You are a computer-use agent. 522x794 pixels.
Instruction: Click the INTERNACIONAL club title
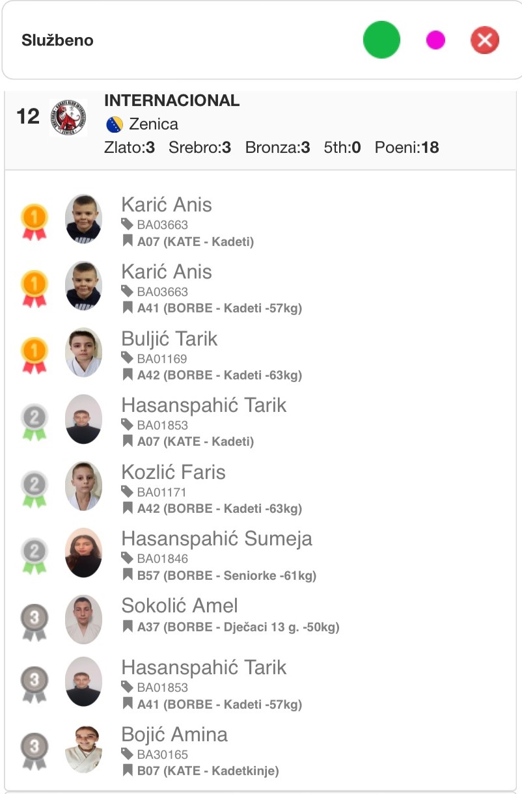click(x=172, y=101)
